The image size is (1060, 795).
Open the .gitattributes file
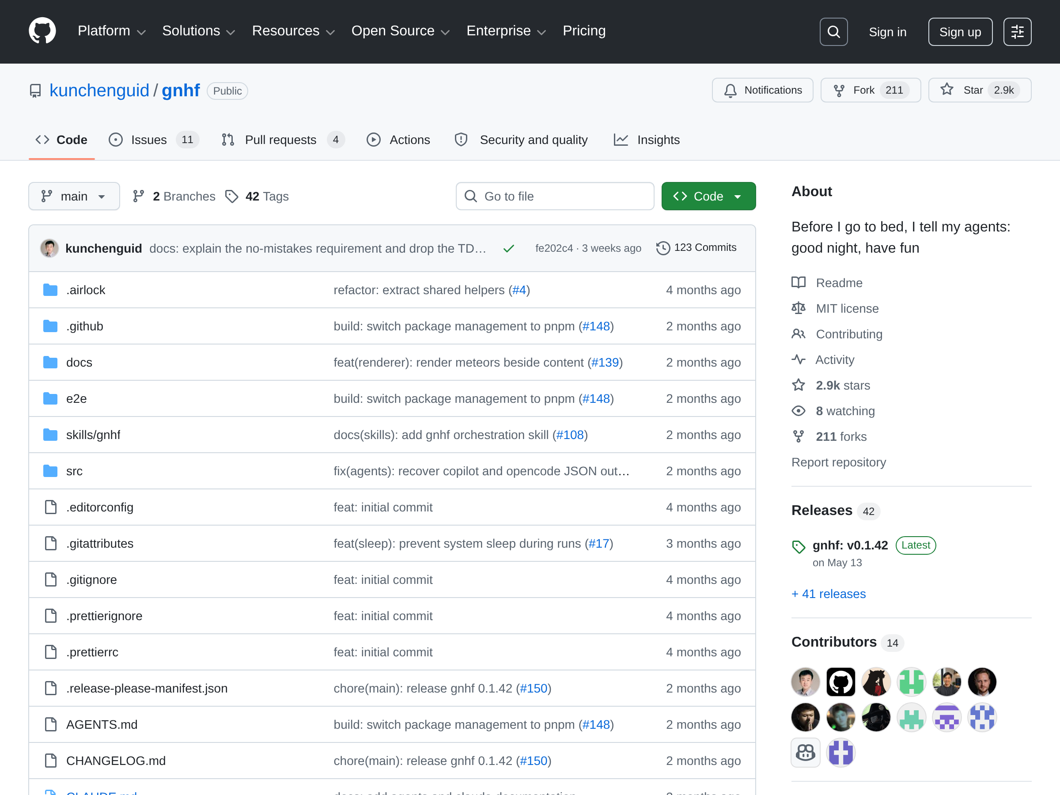(100, 543)
